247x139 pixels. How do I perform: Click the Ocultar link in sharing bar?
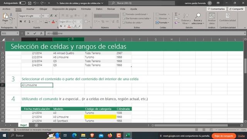coord(241,136)
